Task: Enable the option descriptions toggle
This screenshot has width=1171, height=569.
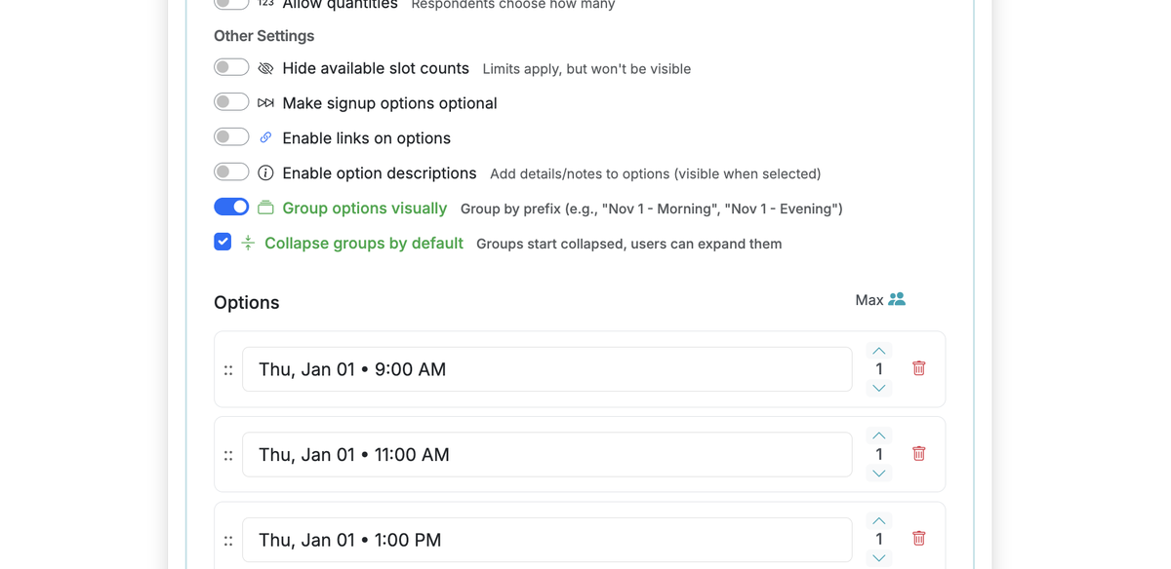Action: point(231,171)
